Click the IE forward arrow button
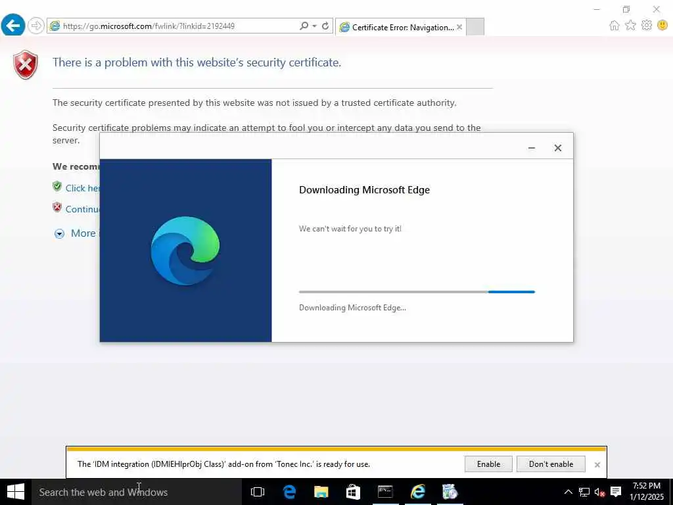The height and width of the screenshot is (505, 673). coord(36,26)
